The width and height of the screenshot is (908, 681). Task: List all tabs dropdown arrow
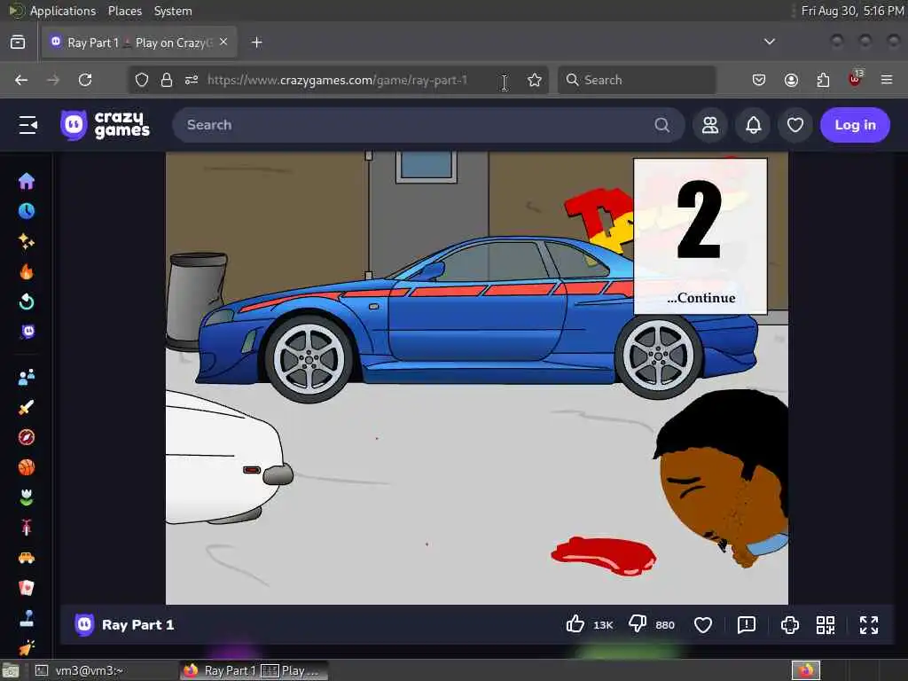(x=770, y=42)
